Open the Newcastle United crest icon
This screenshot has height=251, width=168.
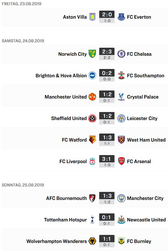click(x=121, y=220)
